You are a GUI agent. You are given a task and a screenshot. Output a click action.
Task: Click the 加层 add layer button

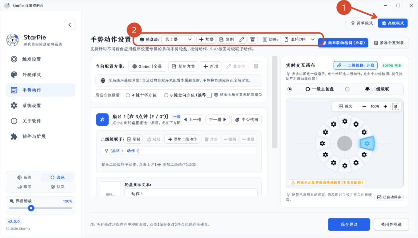[x=206, y=39]
